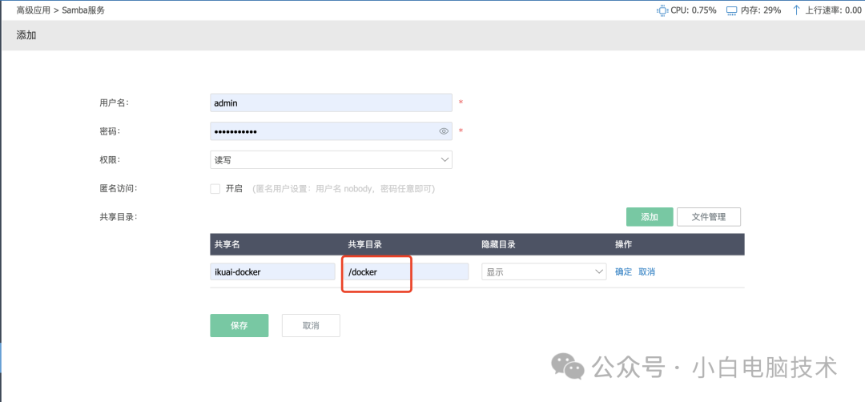Click the green 保存 save button
Viewport: 865px width, 402px height.
tap(239, 325)
